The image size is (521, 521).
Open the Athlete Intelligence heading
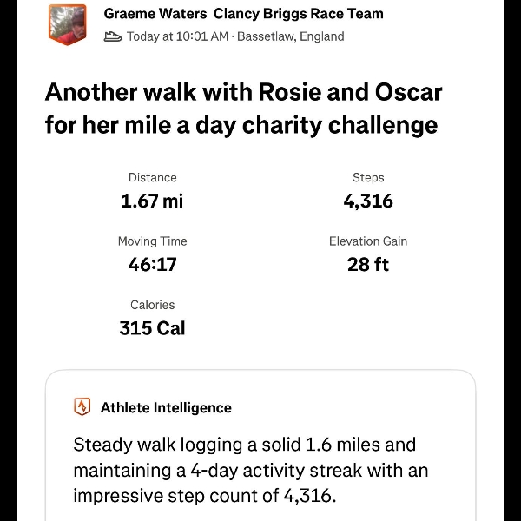tap(166, 407)
